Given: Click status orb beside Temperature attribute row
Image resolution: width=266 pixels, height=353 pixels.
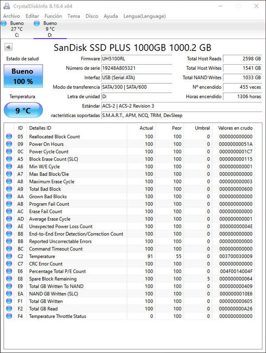Looking at the screenshot, I should pyautogui.click(x=9, y=256).
